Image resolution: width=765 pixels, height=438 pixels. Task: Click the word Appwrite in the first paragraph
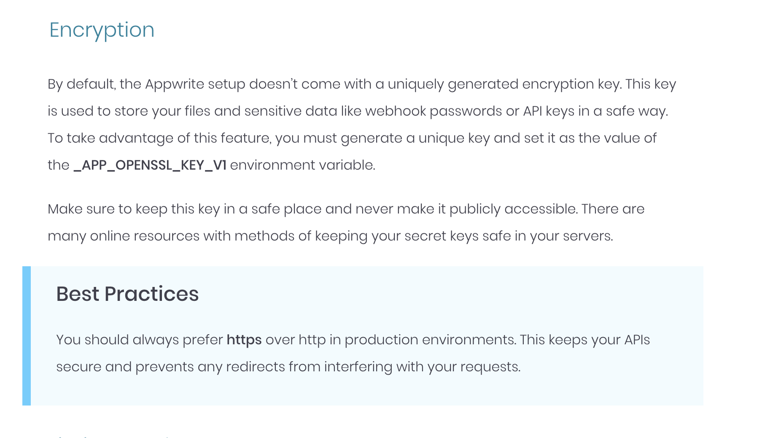coord(175,84)
